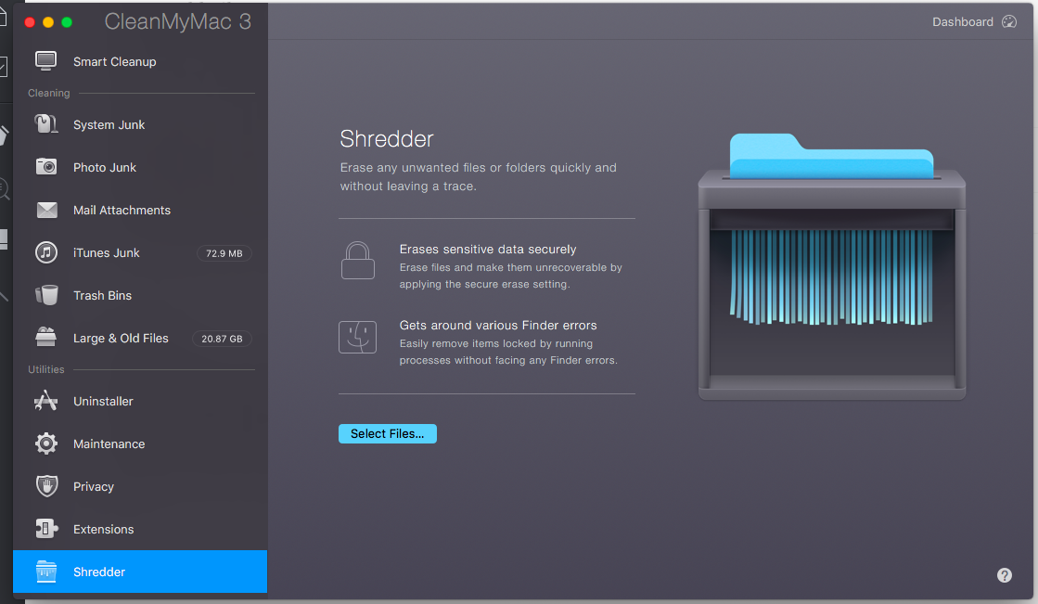Open the Dashboard speedometer icon
This screenshot has width=1038, height=604.
tap(1008, 21)
